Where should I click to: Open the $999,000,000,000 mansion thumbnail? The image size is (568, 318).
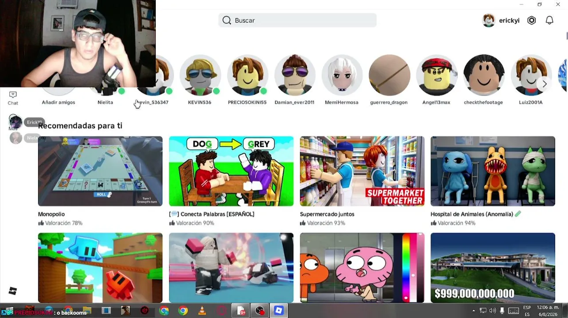point(493,268)
